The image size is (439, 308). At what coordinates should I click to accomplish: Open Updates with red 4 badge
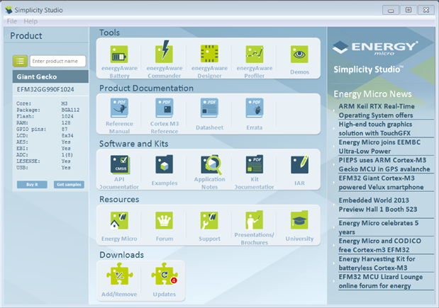tap(165, 274)
